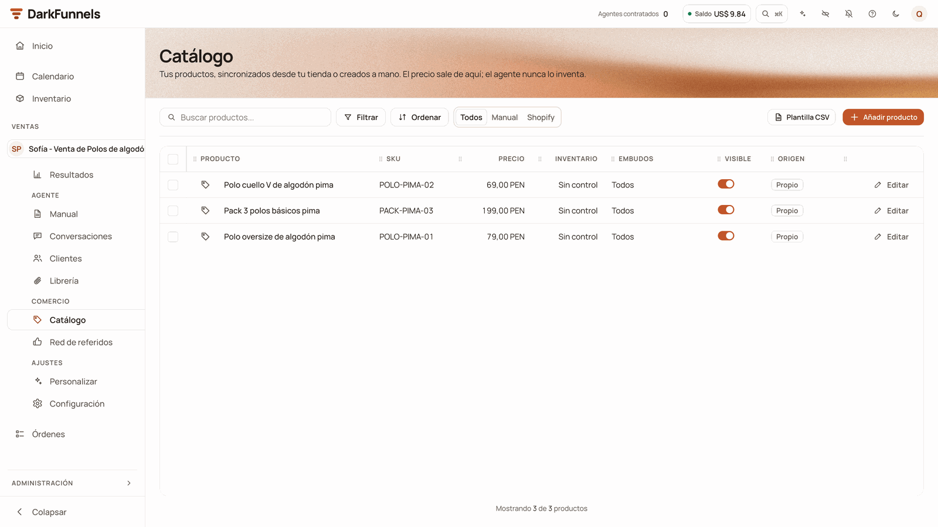Image resolution: width=938 pixels, height=527 pixels.
Task: Toggle visibility for Polo oversize de algodón
Action: tap(726, 236)
